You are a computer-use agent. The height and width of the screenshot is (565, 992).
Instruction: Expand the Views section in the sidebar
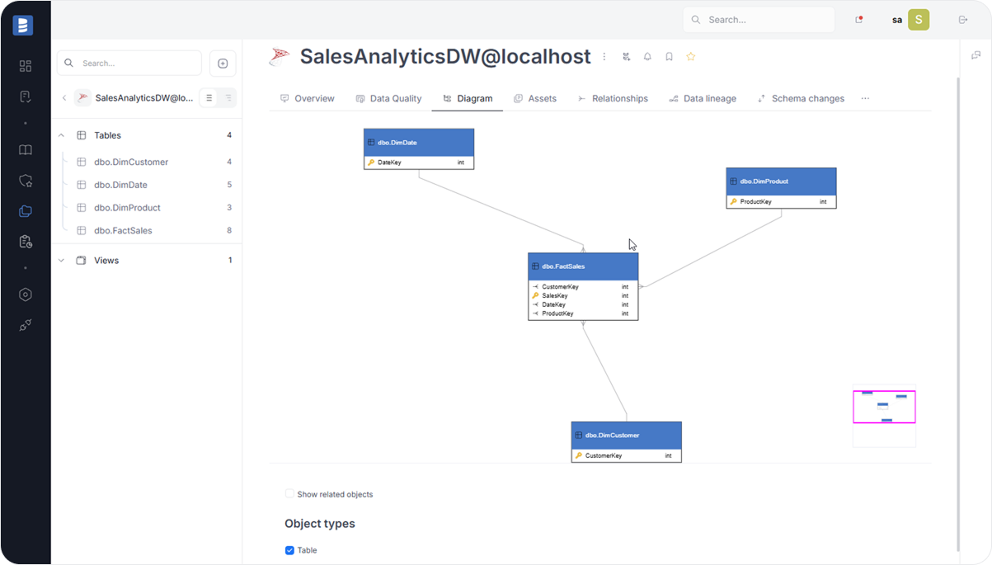(60, 260)
